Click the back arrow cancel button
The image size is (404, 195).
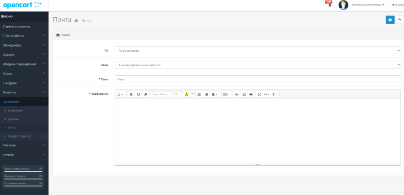pos(400,20)
